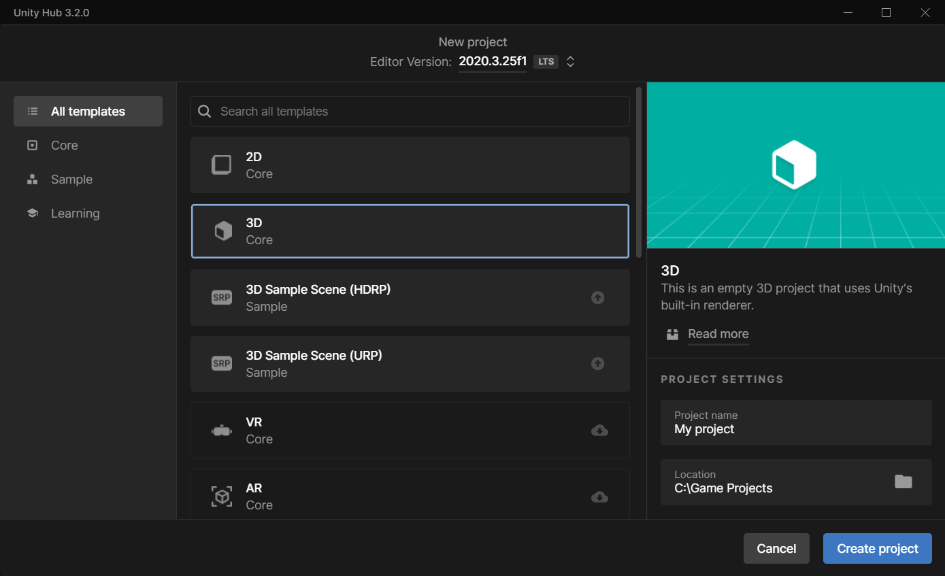Cancel the new project dialog
The width and height of the screenshot is (945, 576).
click(776, 549)
